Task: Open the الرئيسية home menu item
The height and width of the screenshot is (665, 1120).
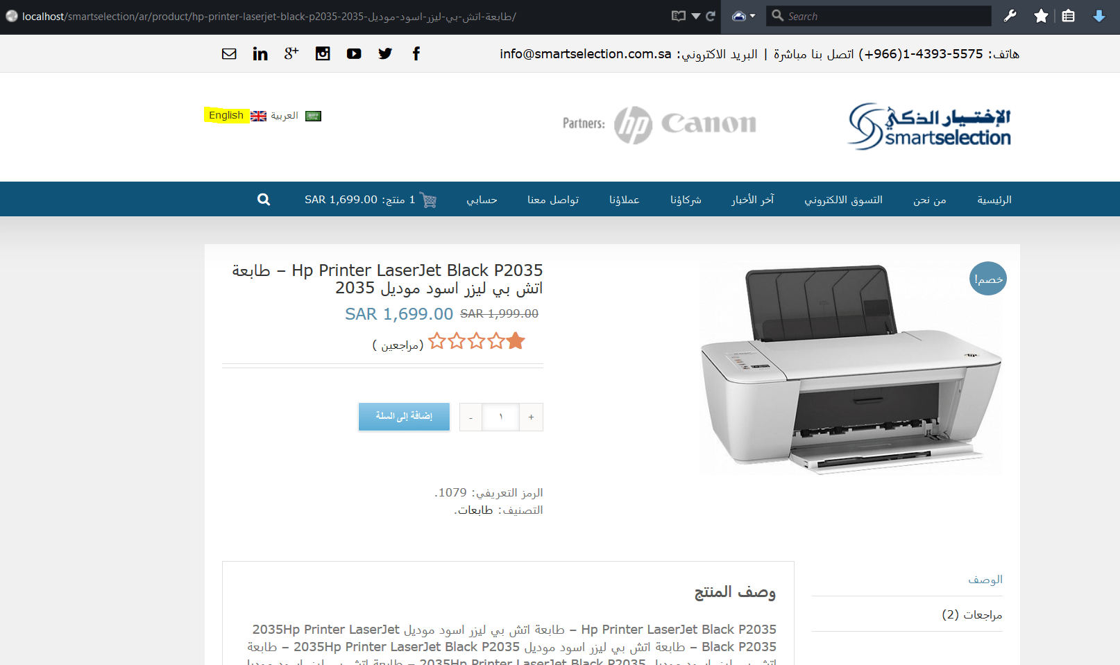Action: click(994, 200)
